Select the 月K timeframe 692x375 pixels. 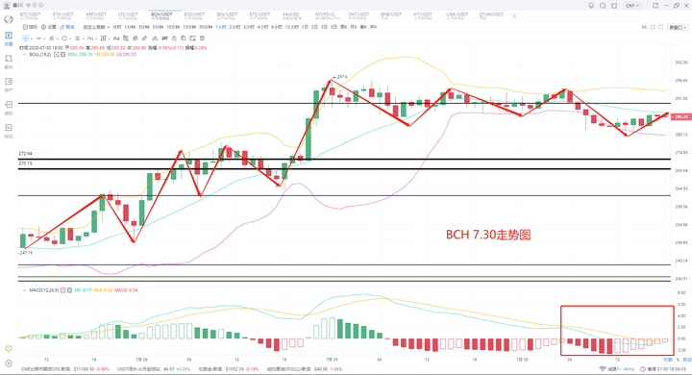tap(354, 27)
